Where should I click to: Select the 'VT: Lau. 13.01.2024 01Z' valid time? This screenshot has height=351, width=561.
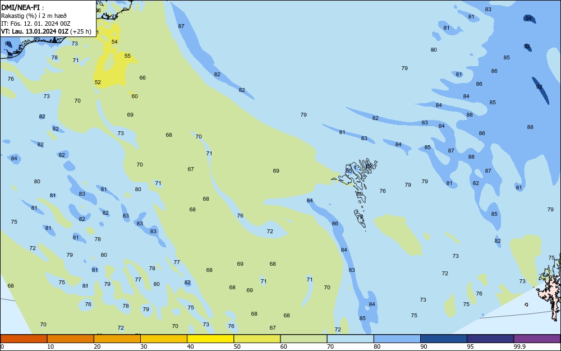[x=35, y=31]
